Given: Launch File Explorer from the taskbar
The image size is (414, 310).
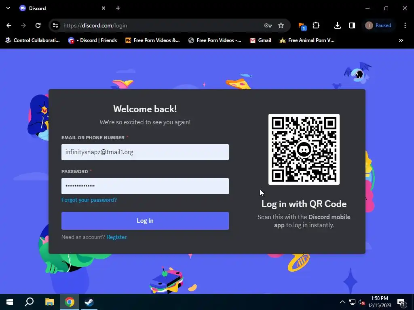Looking at the screenshot, I should click(49, 302).
